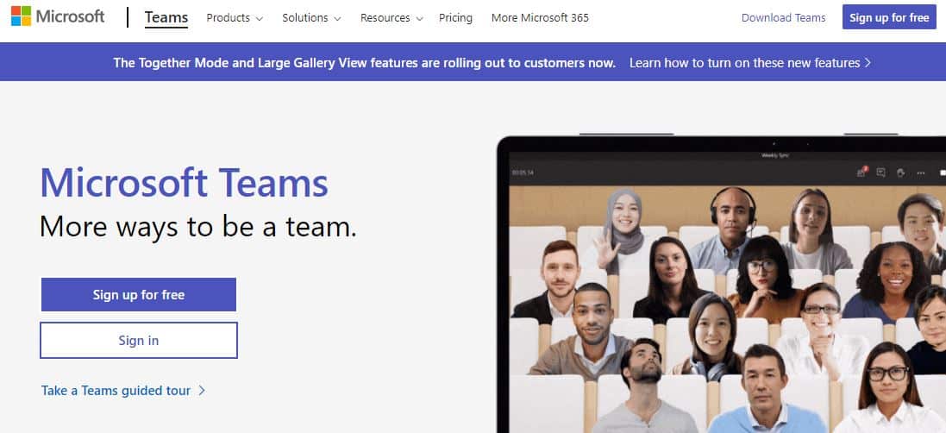The height and width of the screenshot is (433, 946).
Task: Open More Microsoft 365
Action: pos(540,18)
